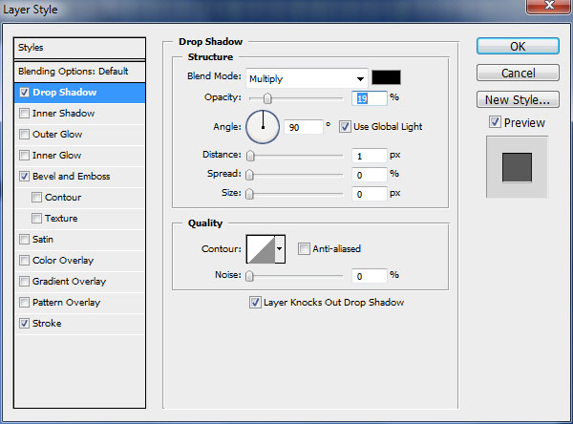Enable the Gradient Overlay checkbox
Image resolution: width=573 pixels, height=424 pixels.
pyautogui.click(x=24, y=282)
